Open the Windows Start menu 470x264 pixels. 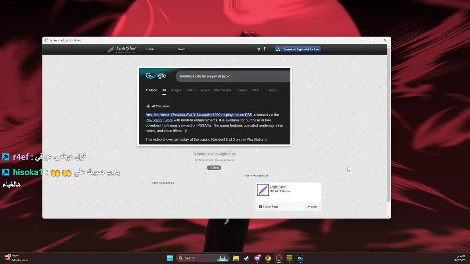tap(170, 258)
